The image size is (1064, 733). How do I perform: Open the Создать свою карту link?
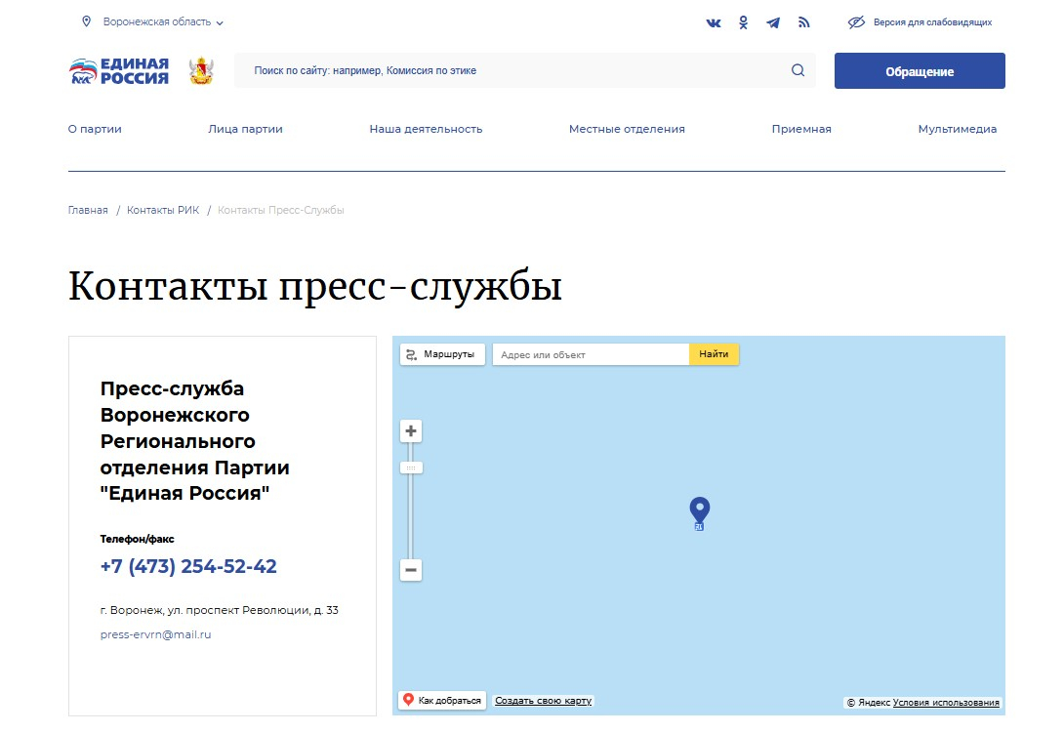point(544,701)
